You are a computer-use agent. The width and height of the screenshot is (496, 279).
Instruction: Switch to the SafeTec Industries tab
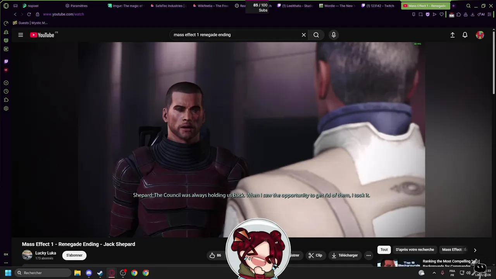coord(168,6)
